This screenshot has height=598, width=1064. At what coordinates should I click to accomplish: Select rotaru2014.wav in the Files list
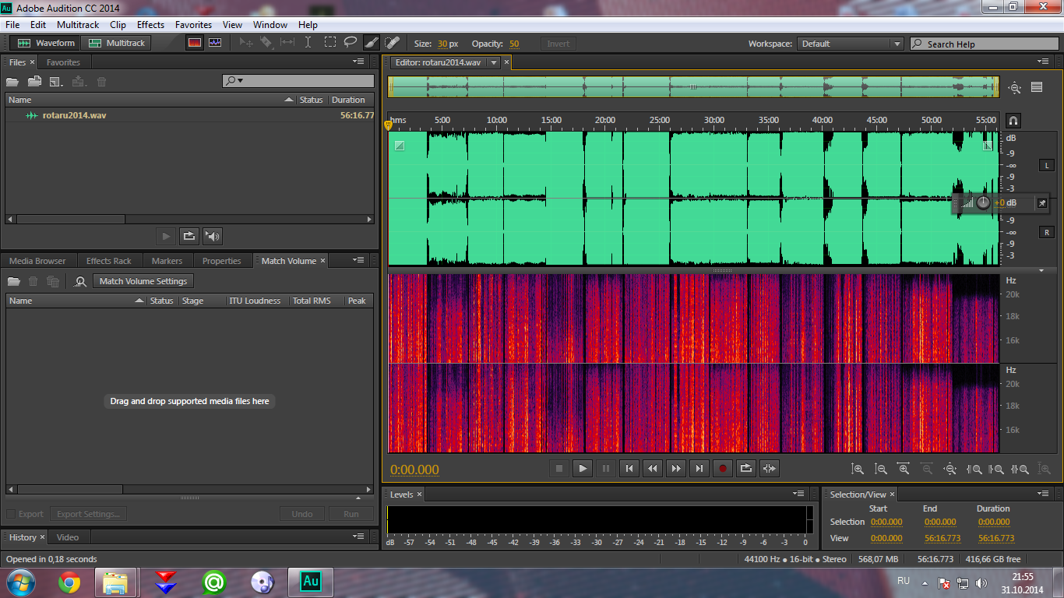coord(74,115)
